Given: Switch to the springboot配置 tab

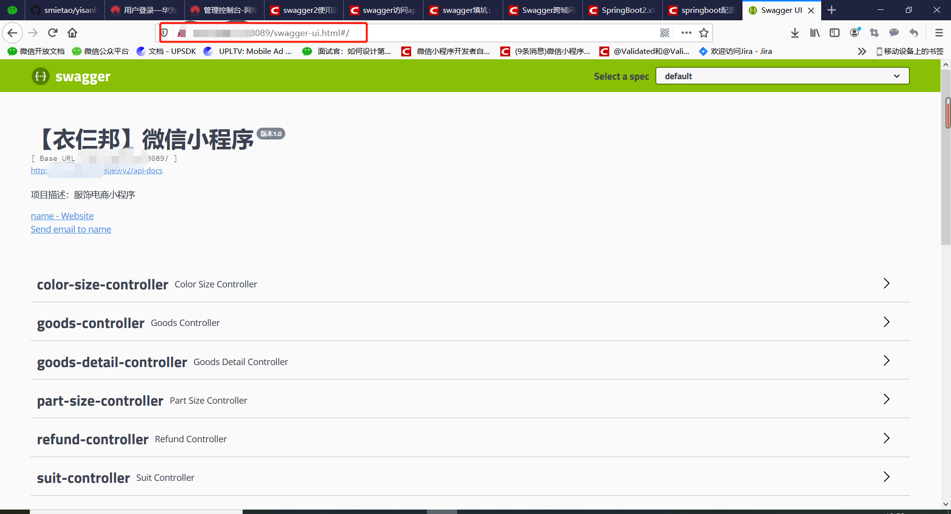Looking at the screenshot, I should click(702, 10).
